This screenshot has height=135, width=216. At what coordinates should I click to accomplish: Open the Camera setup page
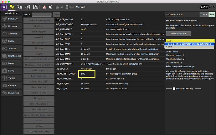click(12, 86)
